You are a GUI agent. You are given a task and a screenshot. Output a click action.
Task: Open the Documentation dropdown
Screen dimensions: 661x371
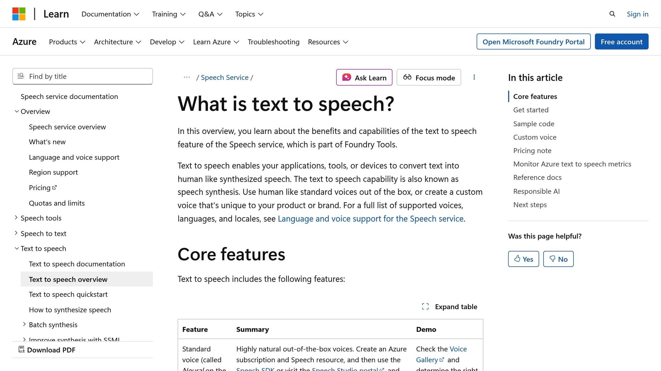pyautogui.click(x=110, y=14)
